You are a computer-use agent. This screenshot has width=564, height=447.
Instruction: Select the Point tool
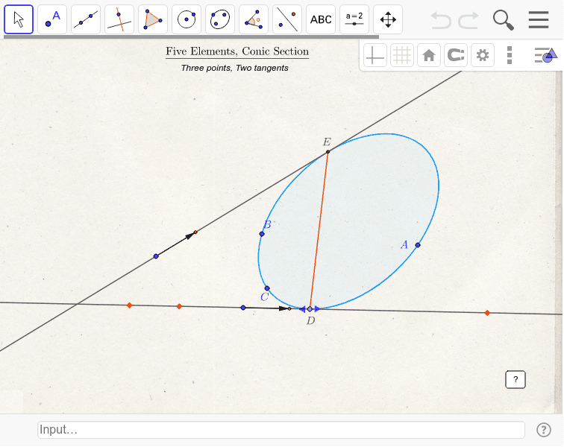[52, 19]
